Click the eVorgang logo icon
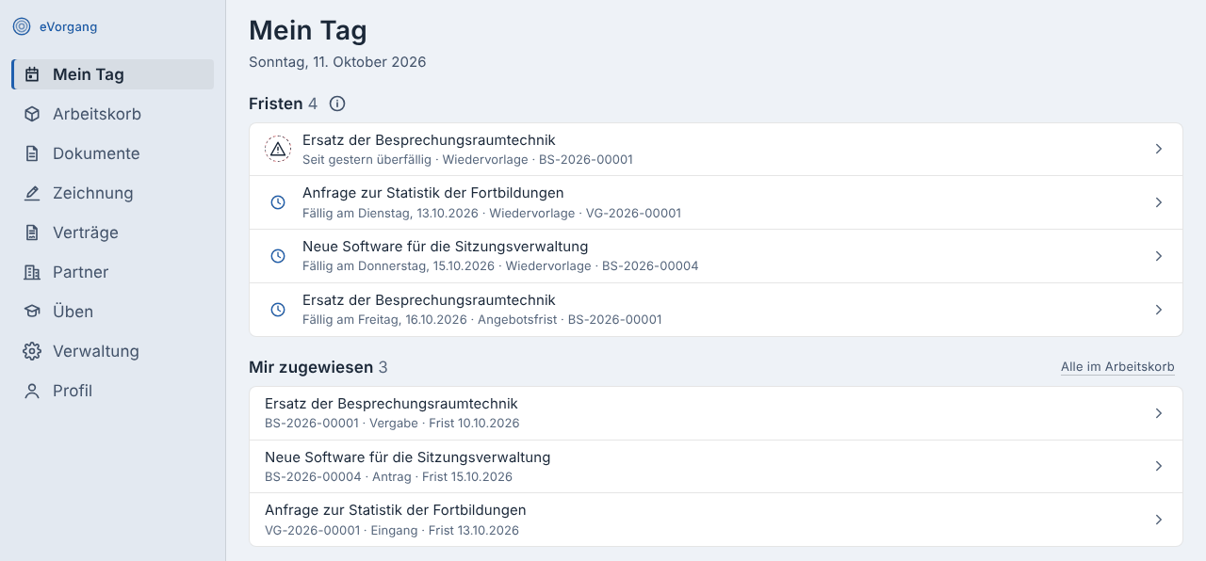 22,27
